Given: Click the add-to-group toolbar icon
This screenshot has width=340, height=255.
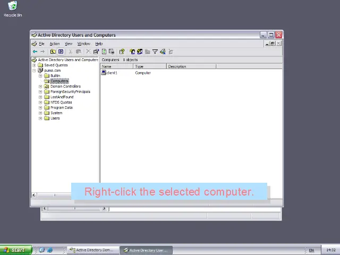Looking at the screenshot, I should pos(171,52).
